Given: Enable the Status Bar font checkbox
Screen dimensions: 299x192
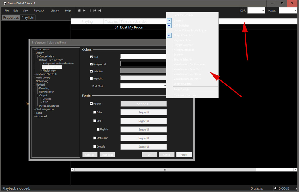Looking at the screenshot, I should pos(94,138).
